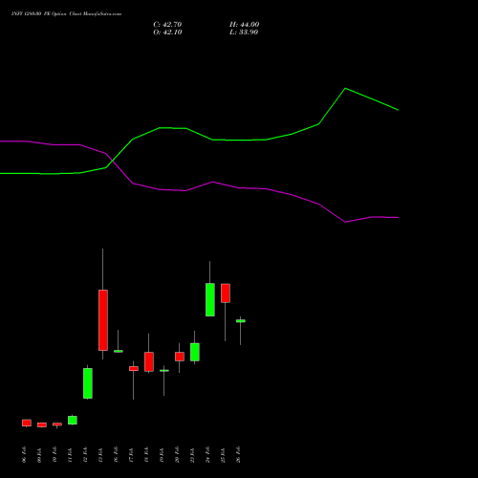The height and width of the screenshot is (478, 478).
Task: Select the tall red candle above 13 Feb
Action: [x=103, y=320]
